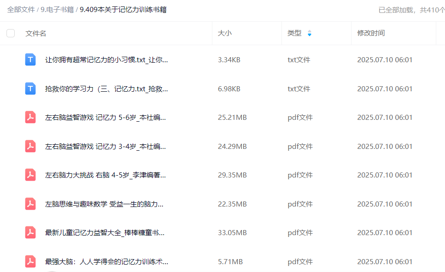The image size is (445, 272).
Task: Open 最强大脑：人人学得会的记忆力训练术 file
Action: (106, 262)
